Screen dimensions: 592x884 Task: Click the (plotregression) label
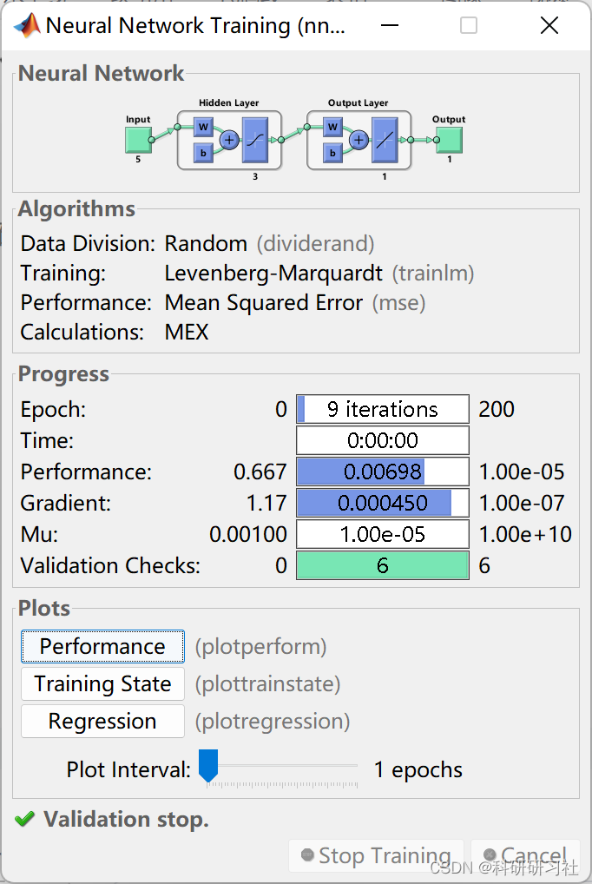pos(273,722)
